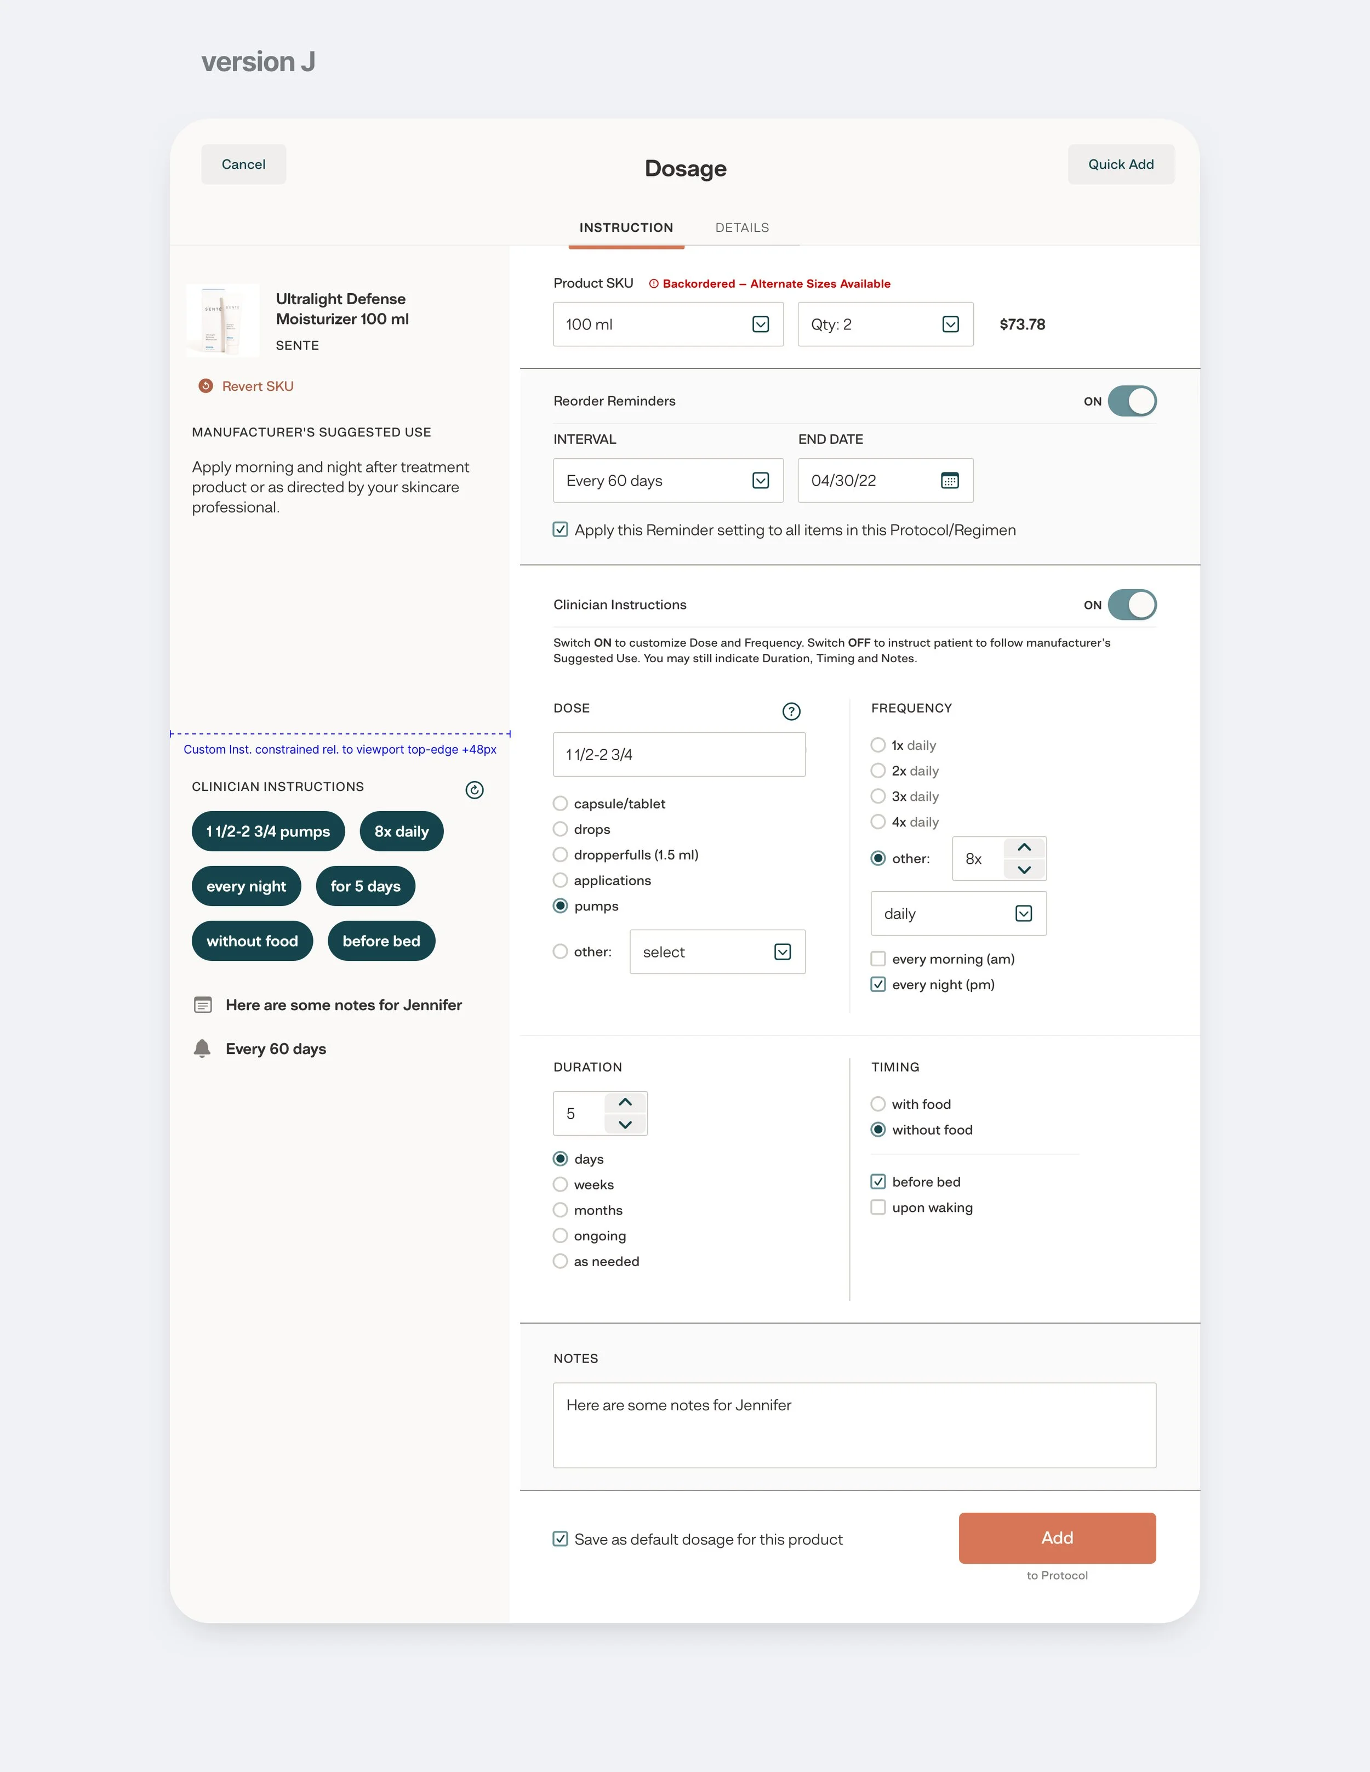The height and width of the screenshot is (1772, 1370).
Task: Click the Add to Protocol button
Action: pos(1058,1539)
